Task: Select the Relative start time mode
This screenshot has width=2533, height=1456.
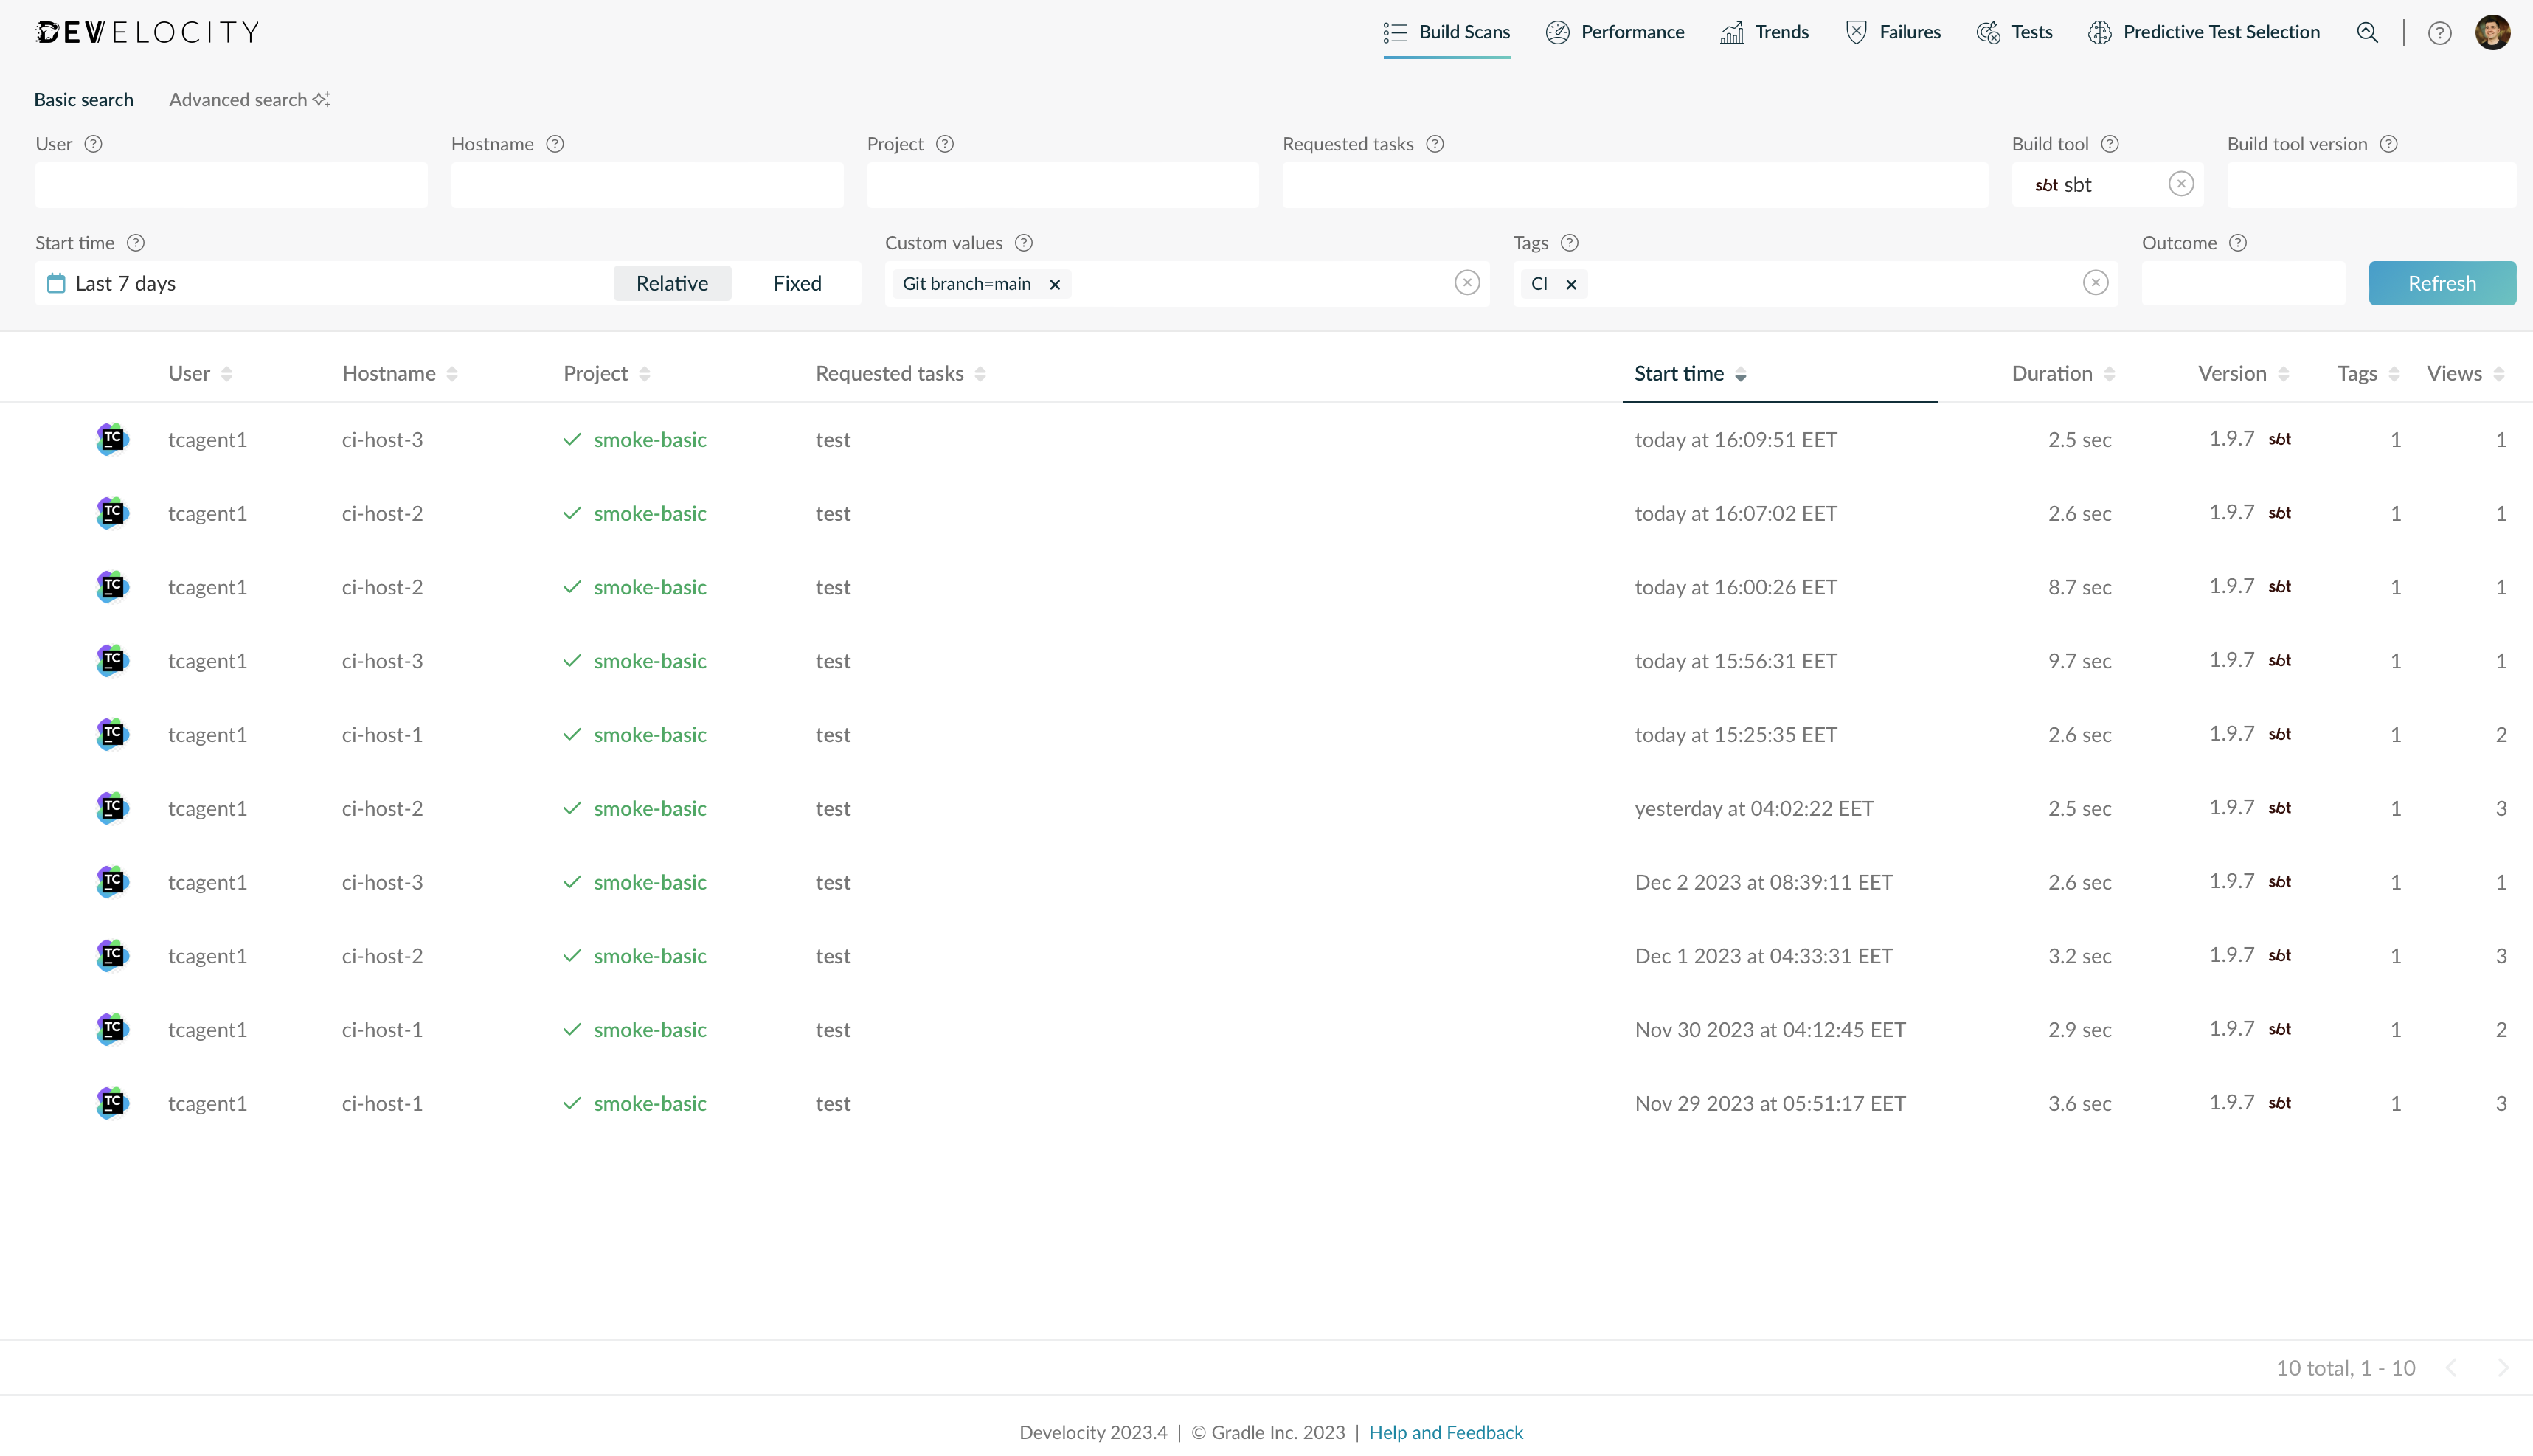Action: 672,283
